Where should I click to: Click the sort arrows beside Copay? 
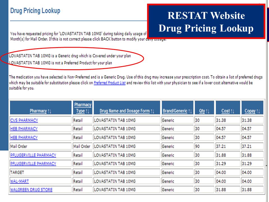258,111
